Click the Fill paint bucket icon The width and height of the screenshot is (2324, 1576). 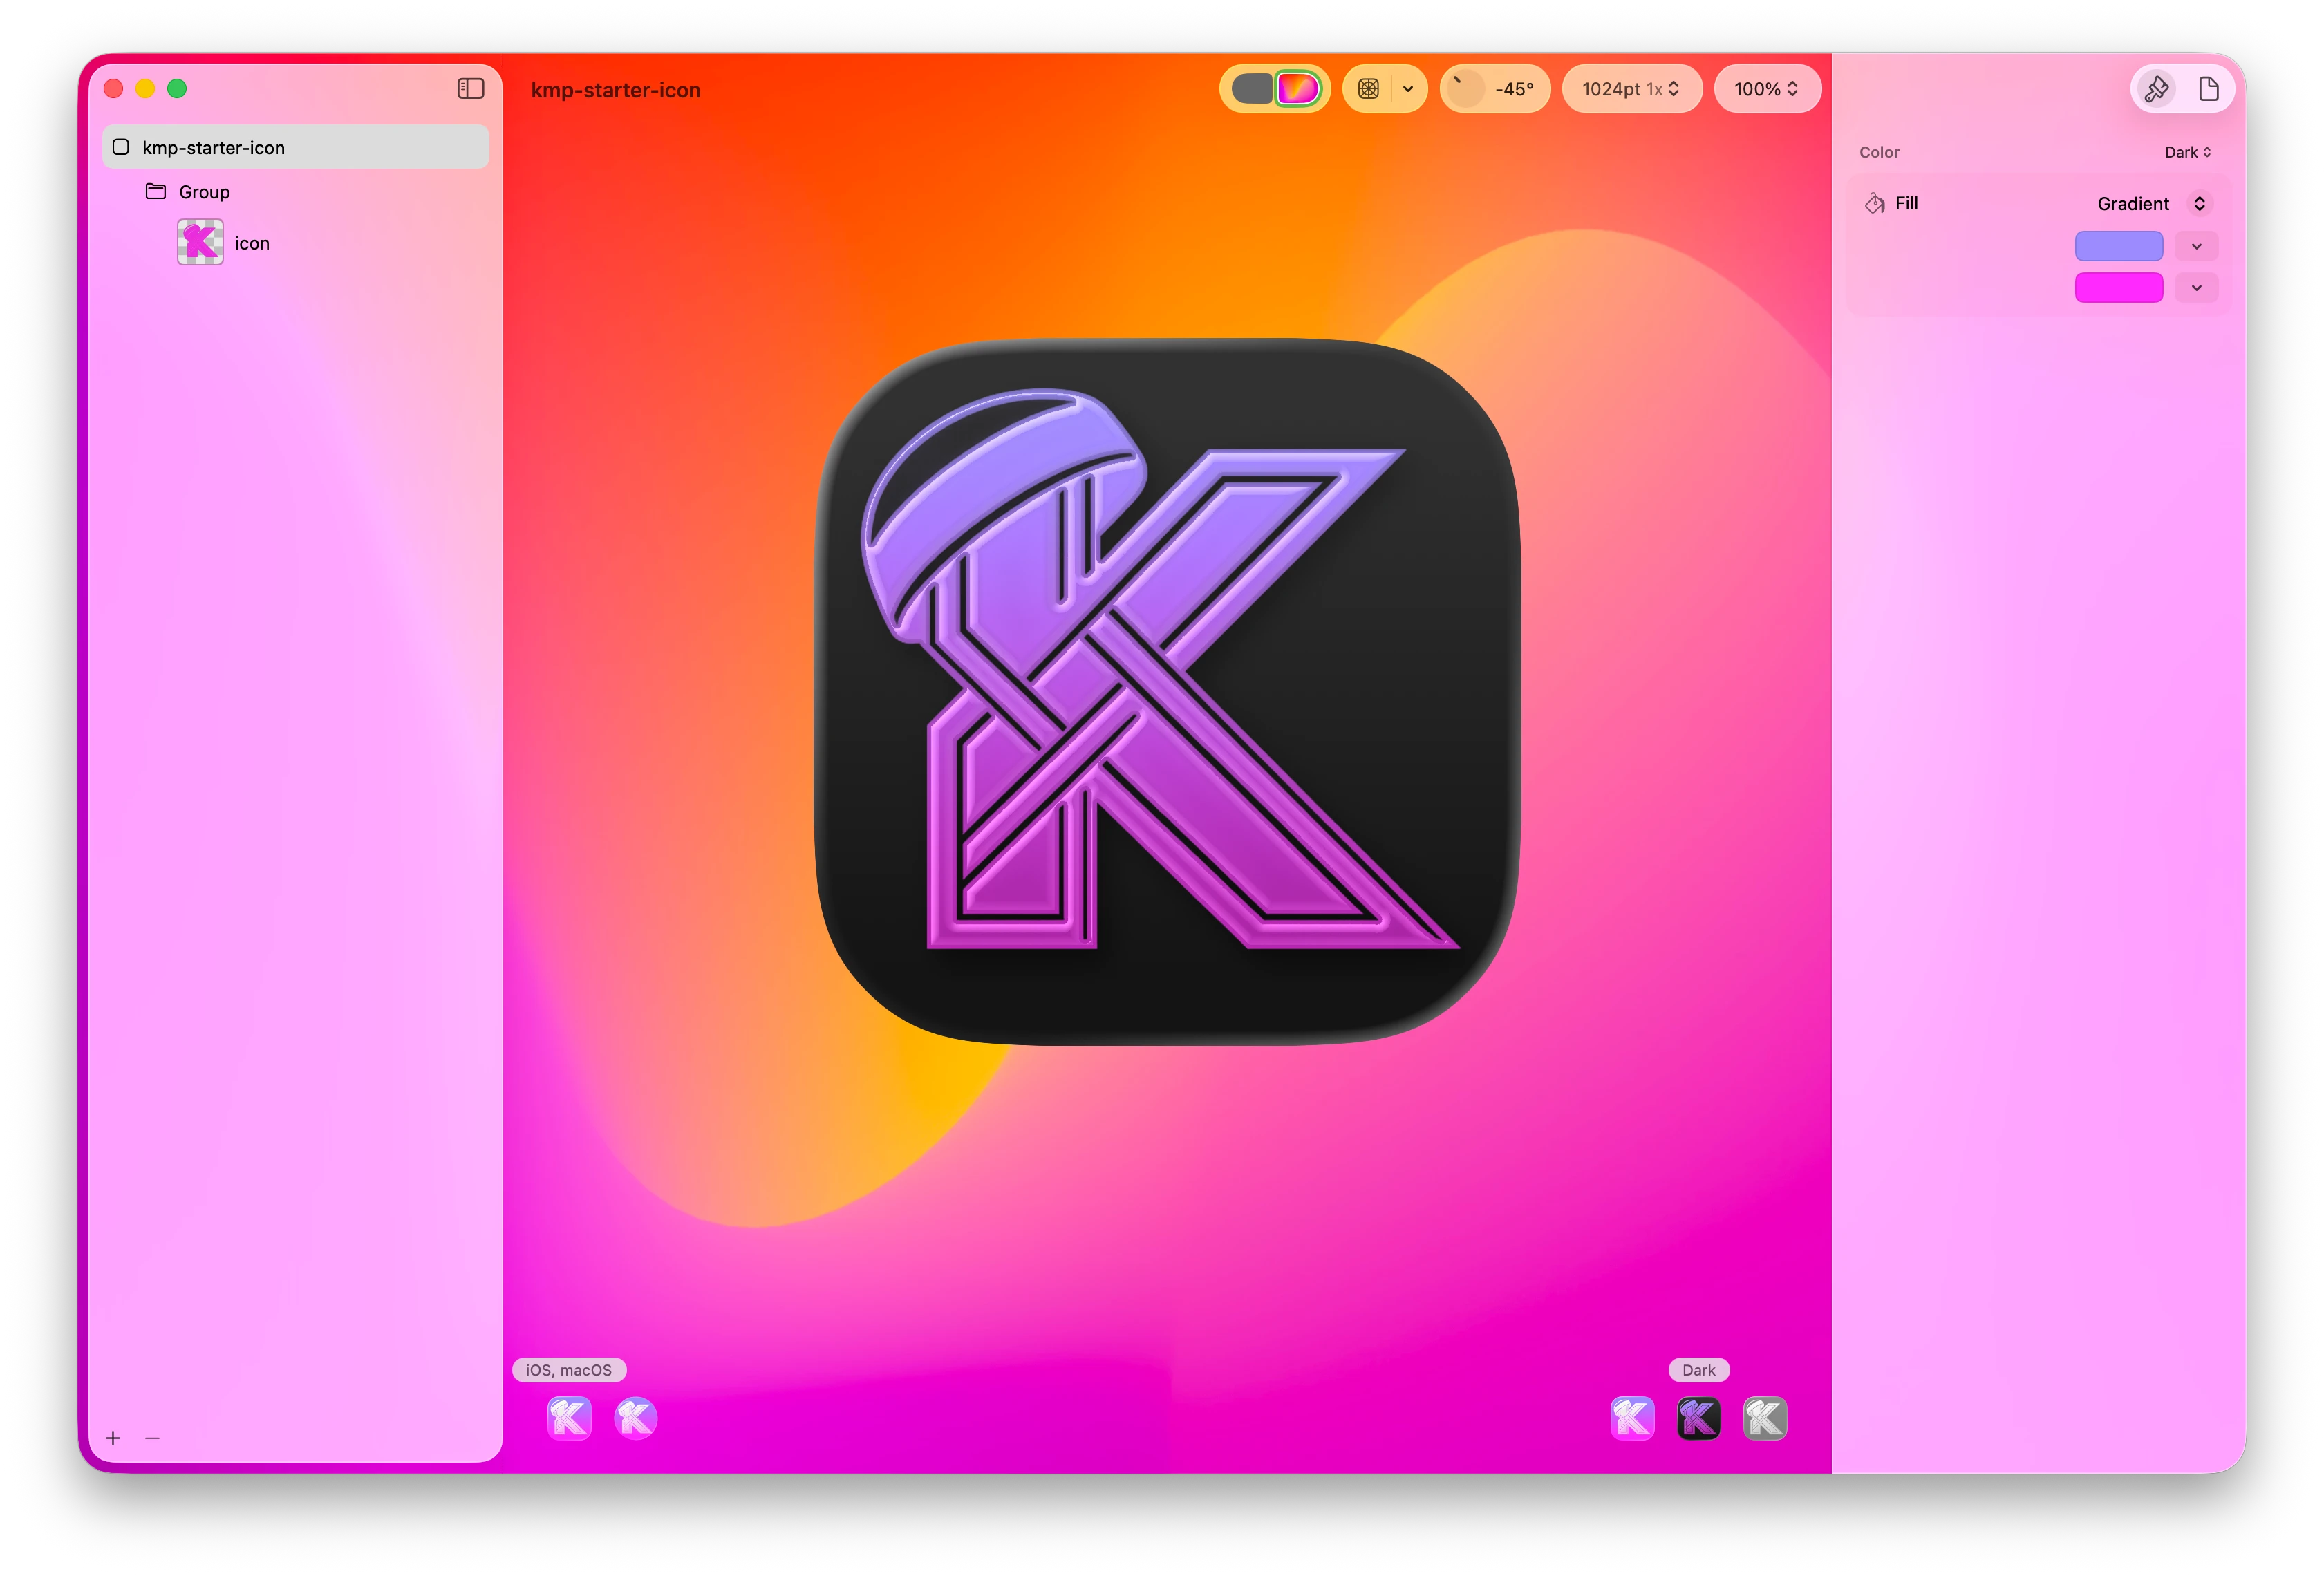point(1875,203)
